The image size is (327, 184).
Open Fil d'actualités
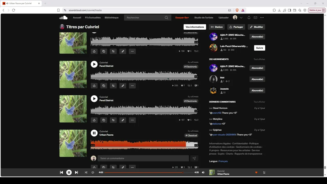click(93, 18)
